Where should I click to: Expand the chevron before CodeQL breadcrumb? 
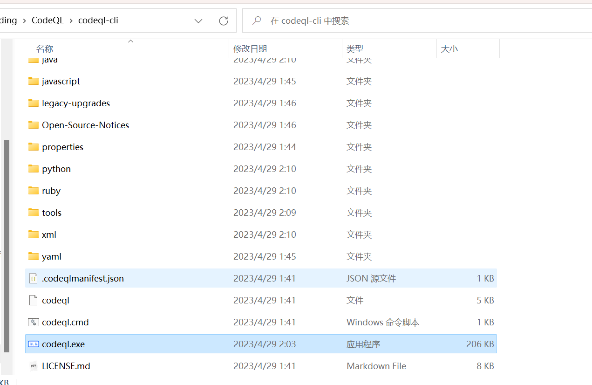click(24, 21)
